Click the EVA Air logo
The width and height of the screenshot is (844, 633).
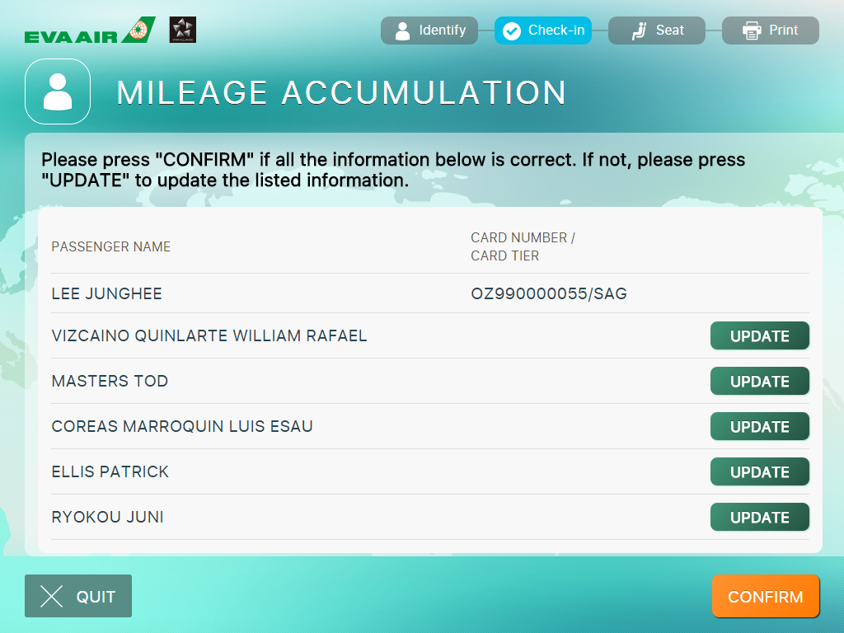pyautogui.click(x=89, y=30)
